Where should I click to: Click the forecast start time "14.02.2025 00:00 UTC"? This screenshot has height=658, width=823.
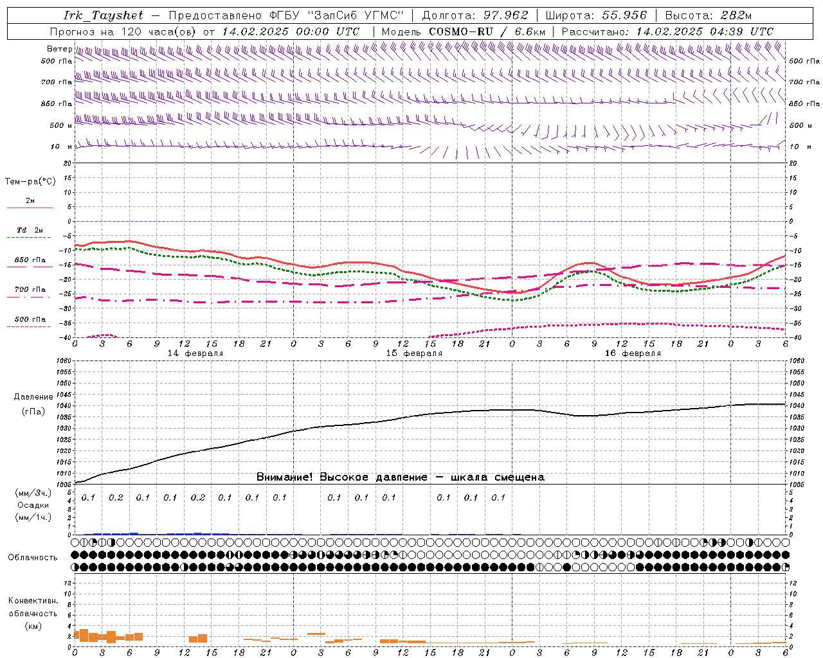(x=291, y=31)
